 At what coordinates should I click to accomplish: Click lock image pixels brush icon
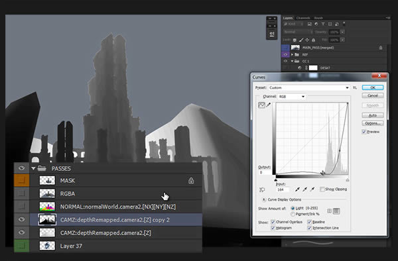point(301,40)
